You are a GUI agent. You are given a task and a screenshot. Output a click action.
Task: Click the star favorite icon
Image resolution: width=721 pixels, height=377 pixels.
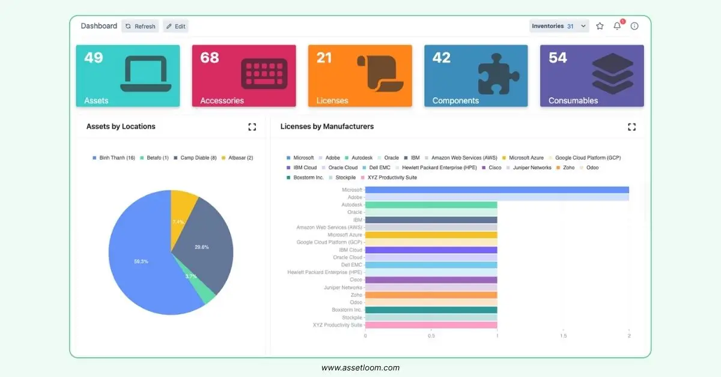tap(600, 26)
